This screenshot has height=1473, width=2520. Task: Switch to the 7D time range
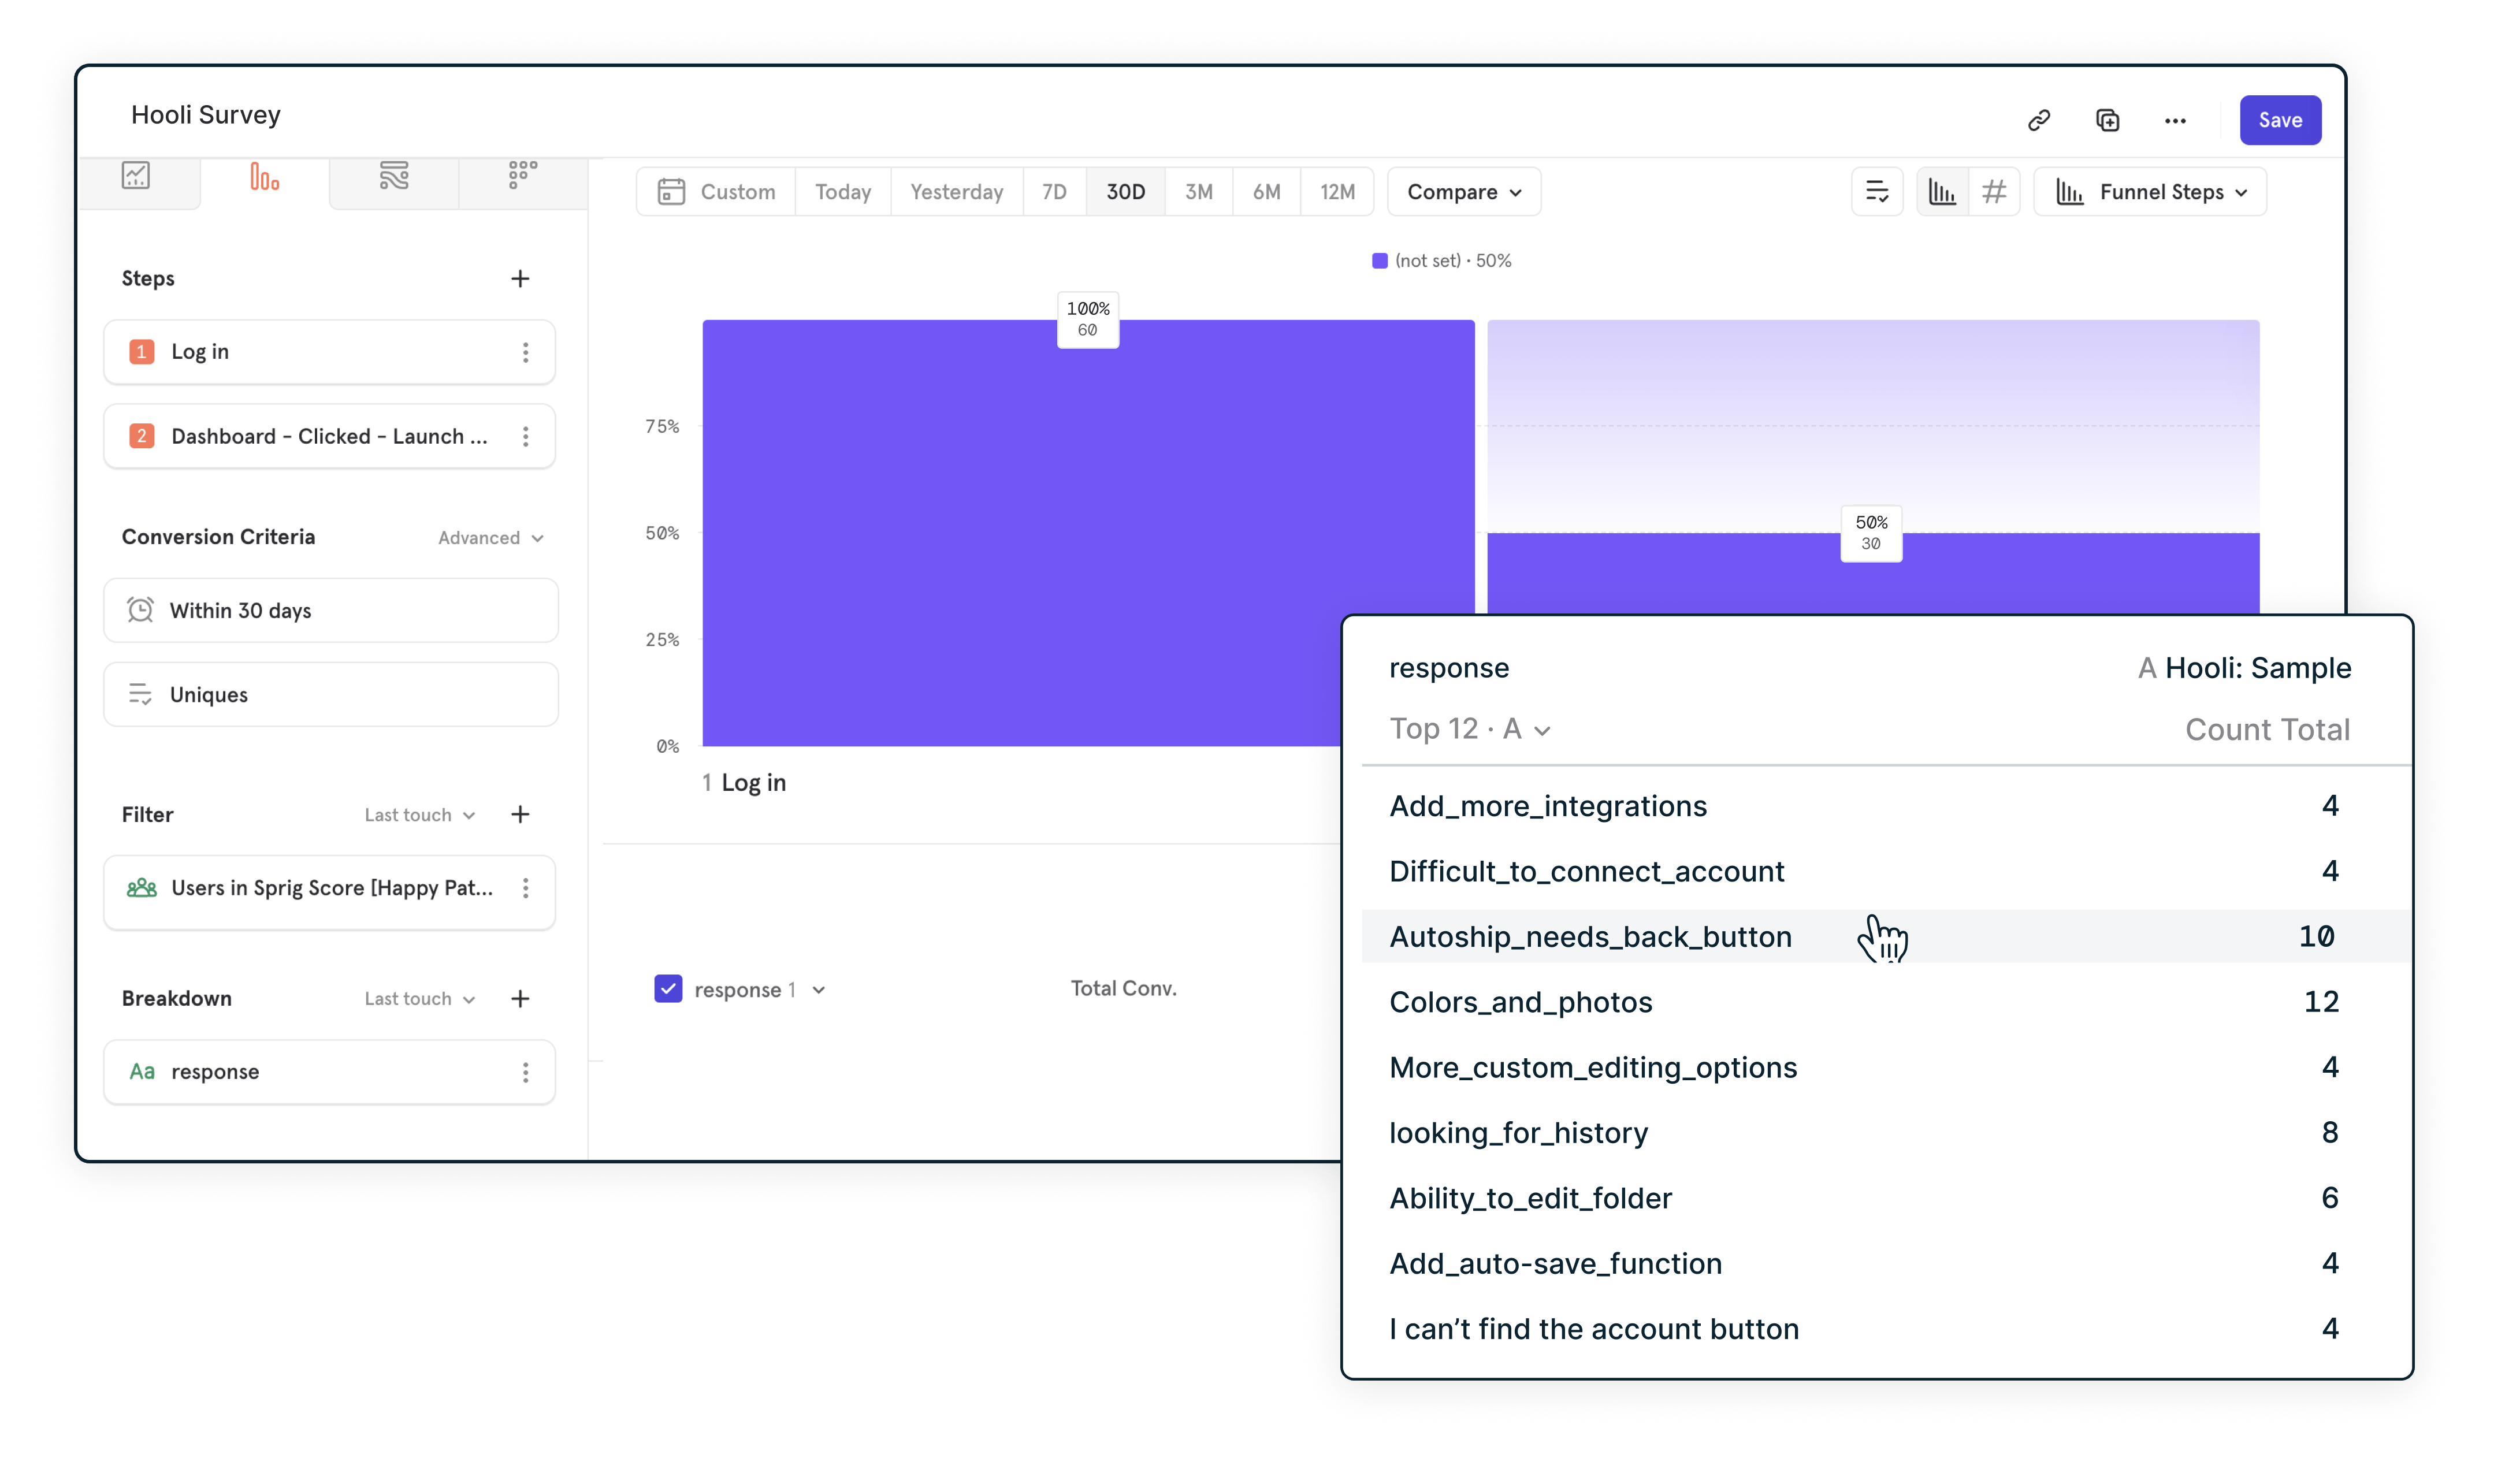point(1054,191)
